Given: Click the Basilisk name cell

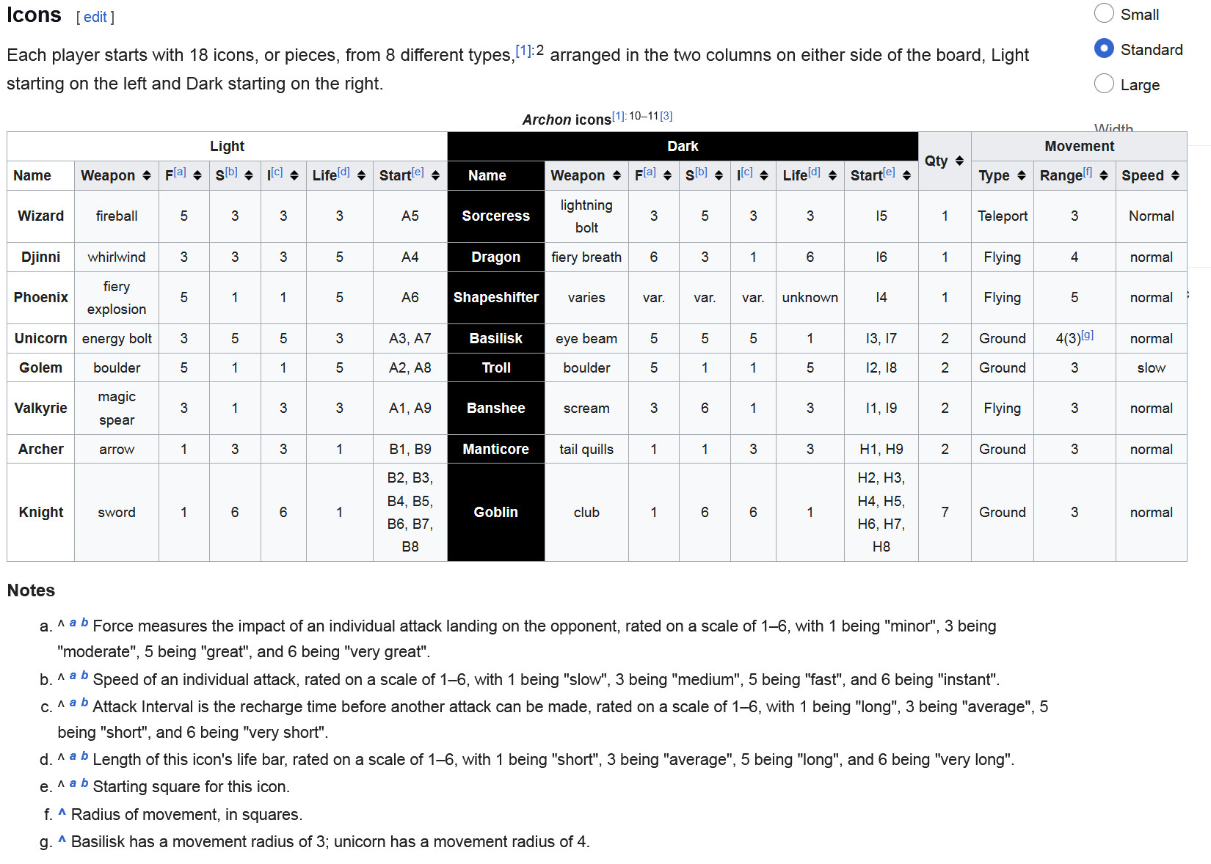Looking at the screenshot, I should (495, 338).
